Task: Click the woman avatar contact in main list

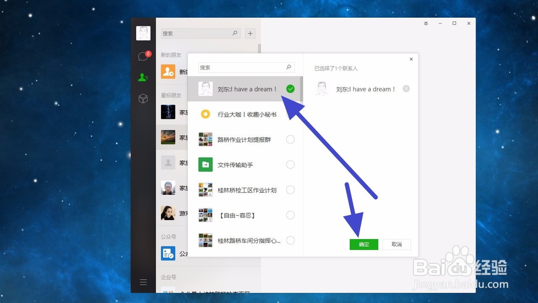Action: pos(168,213)
